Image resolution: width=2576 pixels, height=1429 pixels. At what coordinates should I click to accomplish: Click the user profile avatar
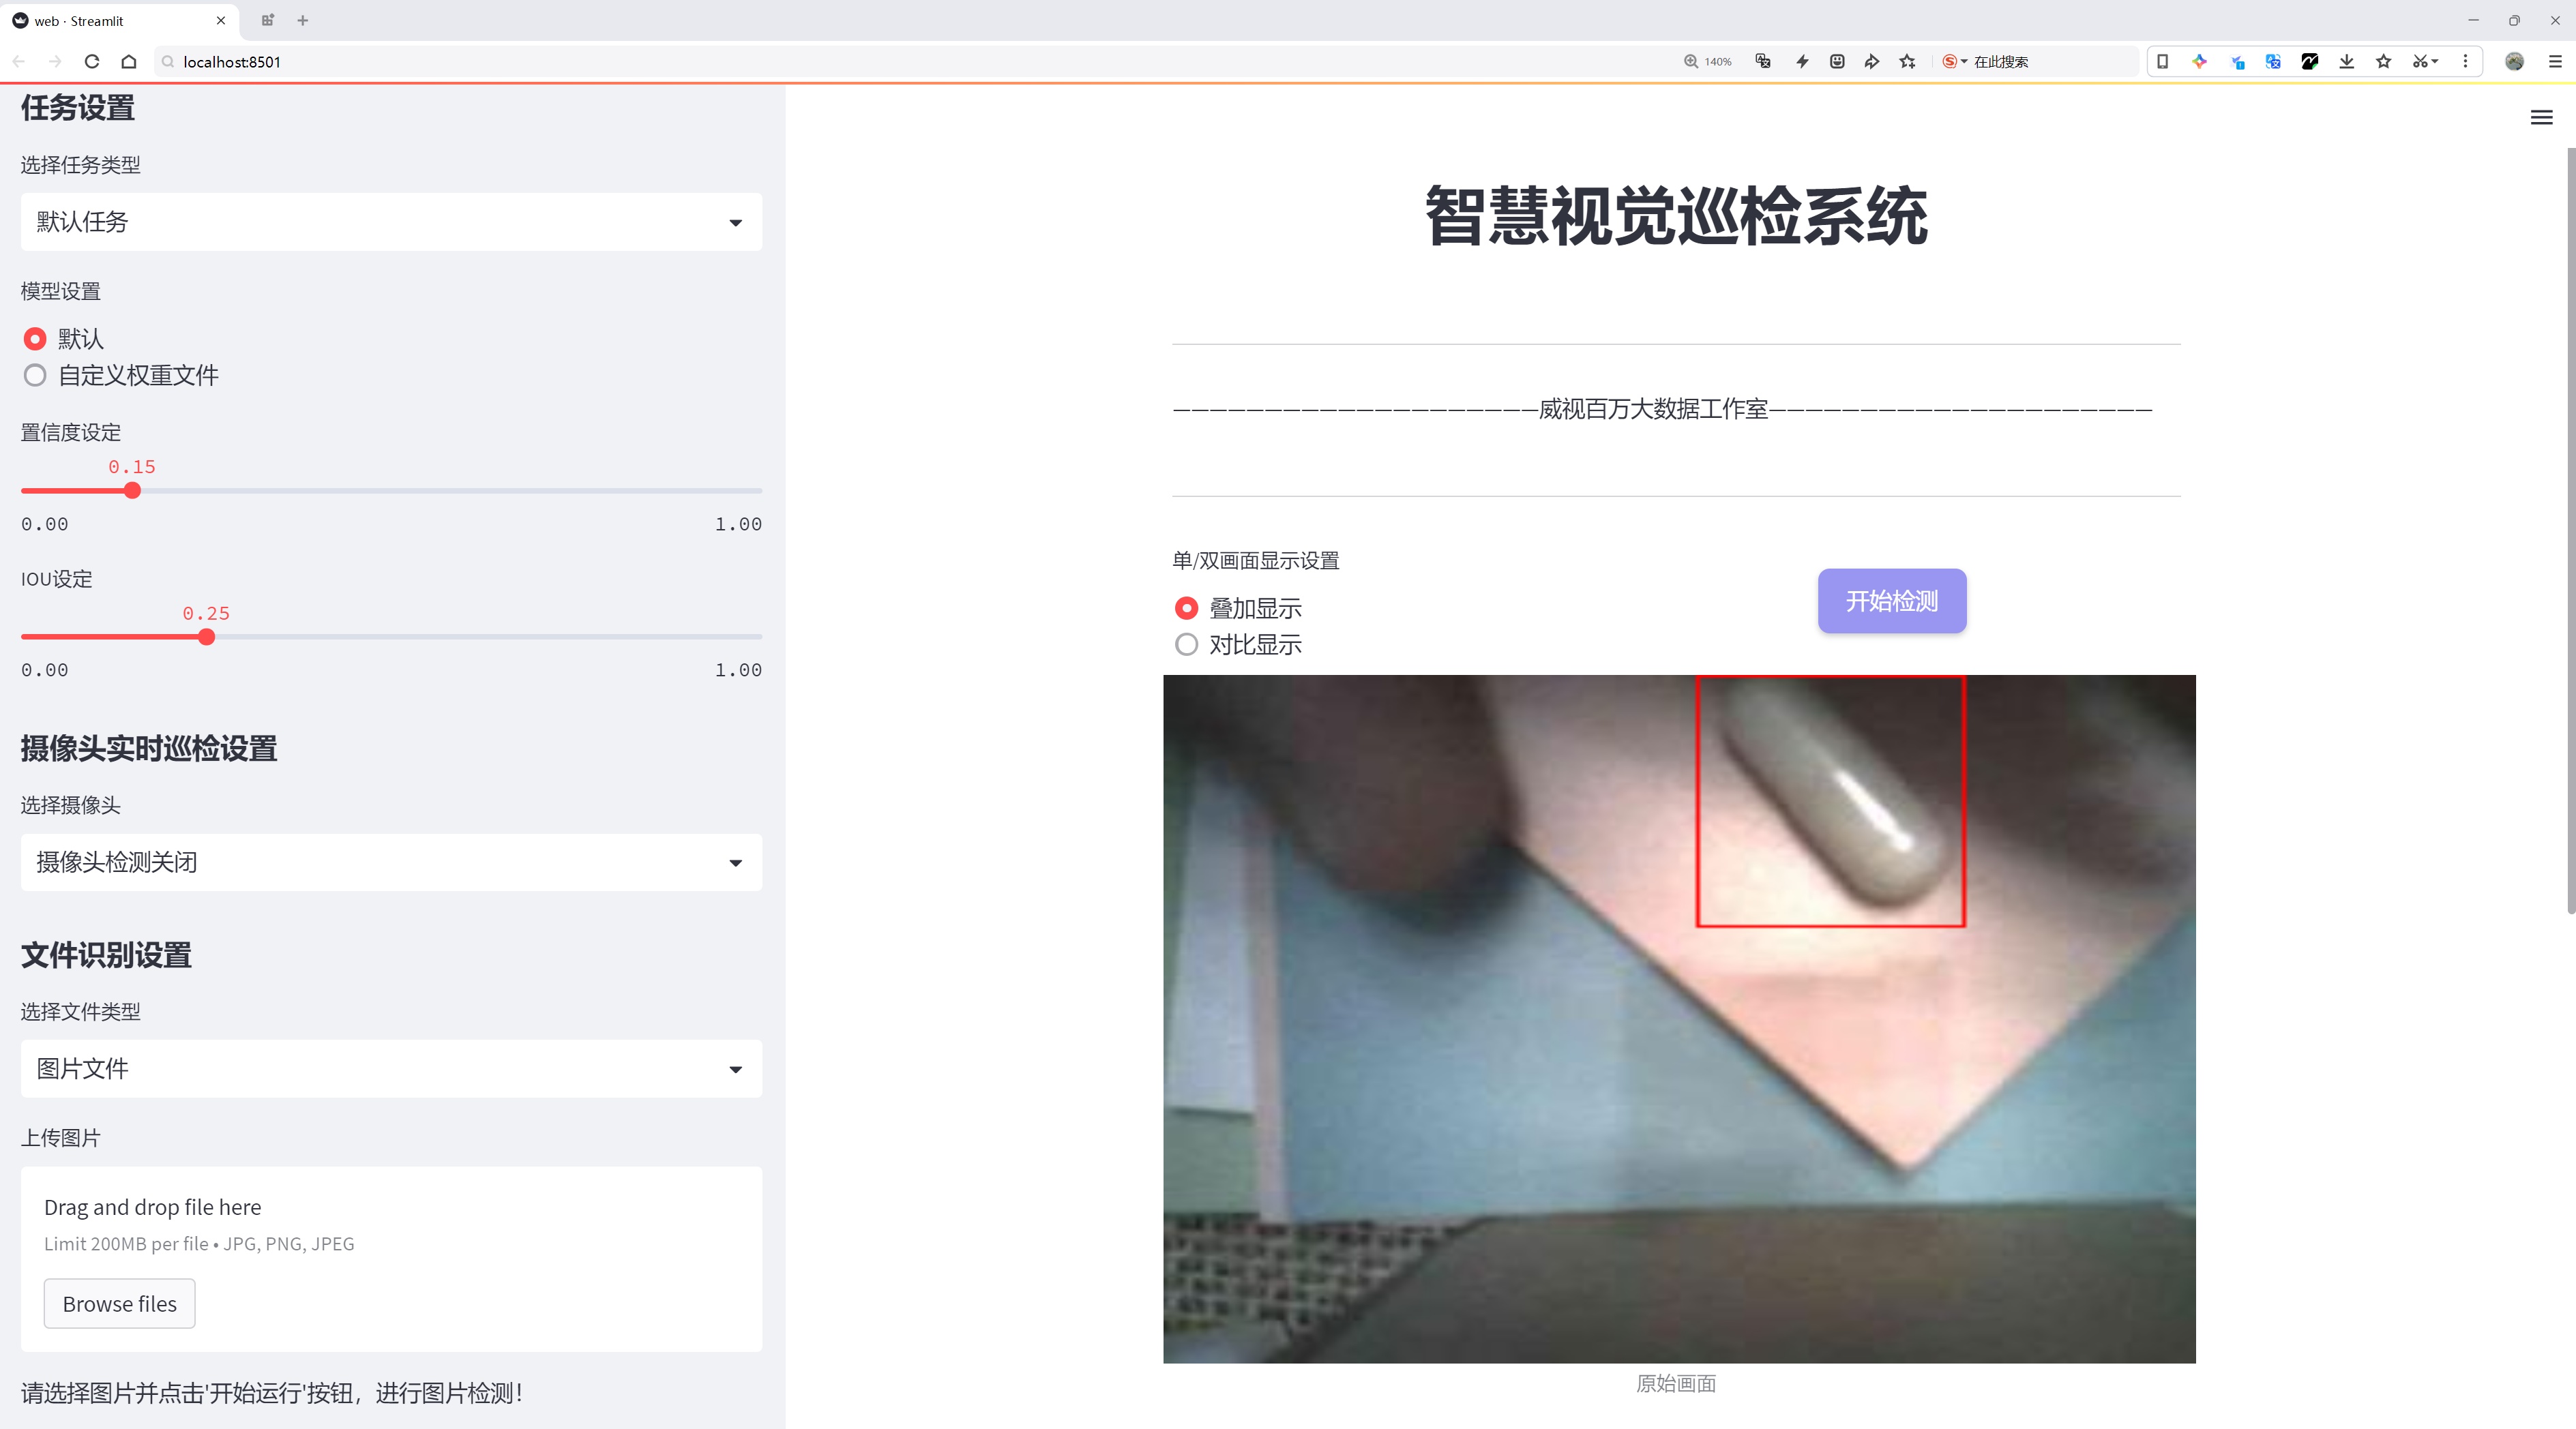(x=2515, y=61)
